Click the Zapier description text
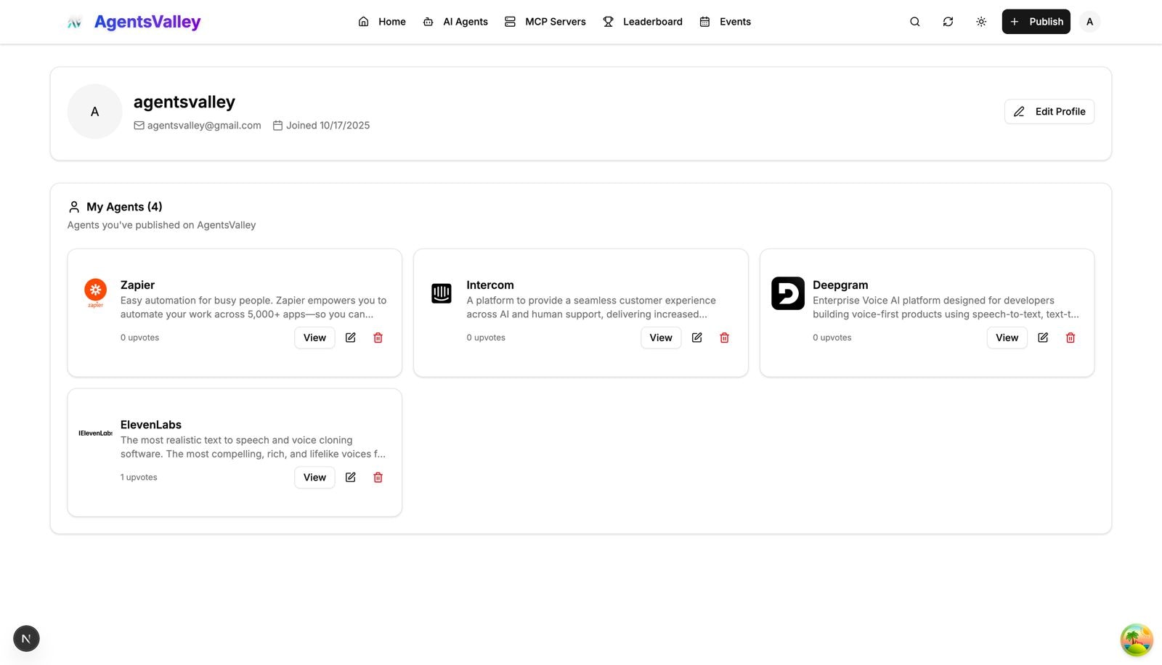The width and height of the screenshot is (1162, 665). [253, 307]
